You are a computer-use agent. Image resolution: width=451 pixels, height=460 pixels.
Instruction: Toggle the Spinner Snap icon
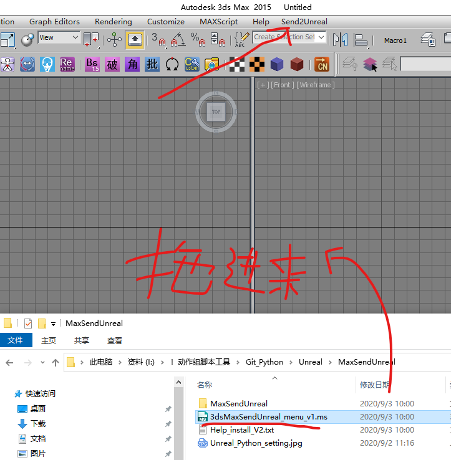click(x=218, y=40)
